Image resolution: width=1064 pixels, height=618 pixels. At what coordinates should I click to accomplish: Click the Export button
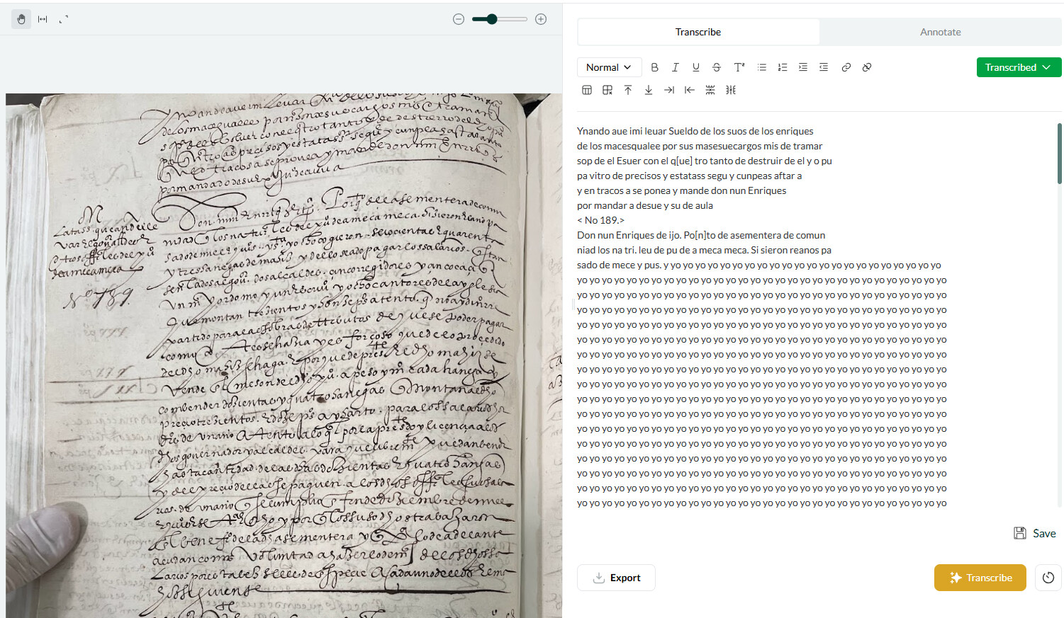616,578
